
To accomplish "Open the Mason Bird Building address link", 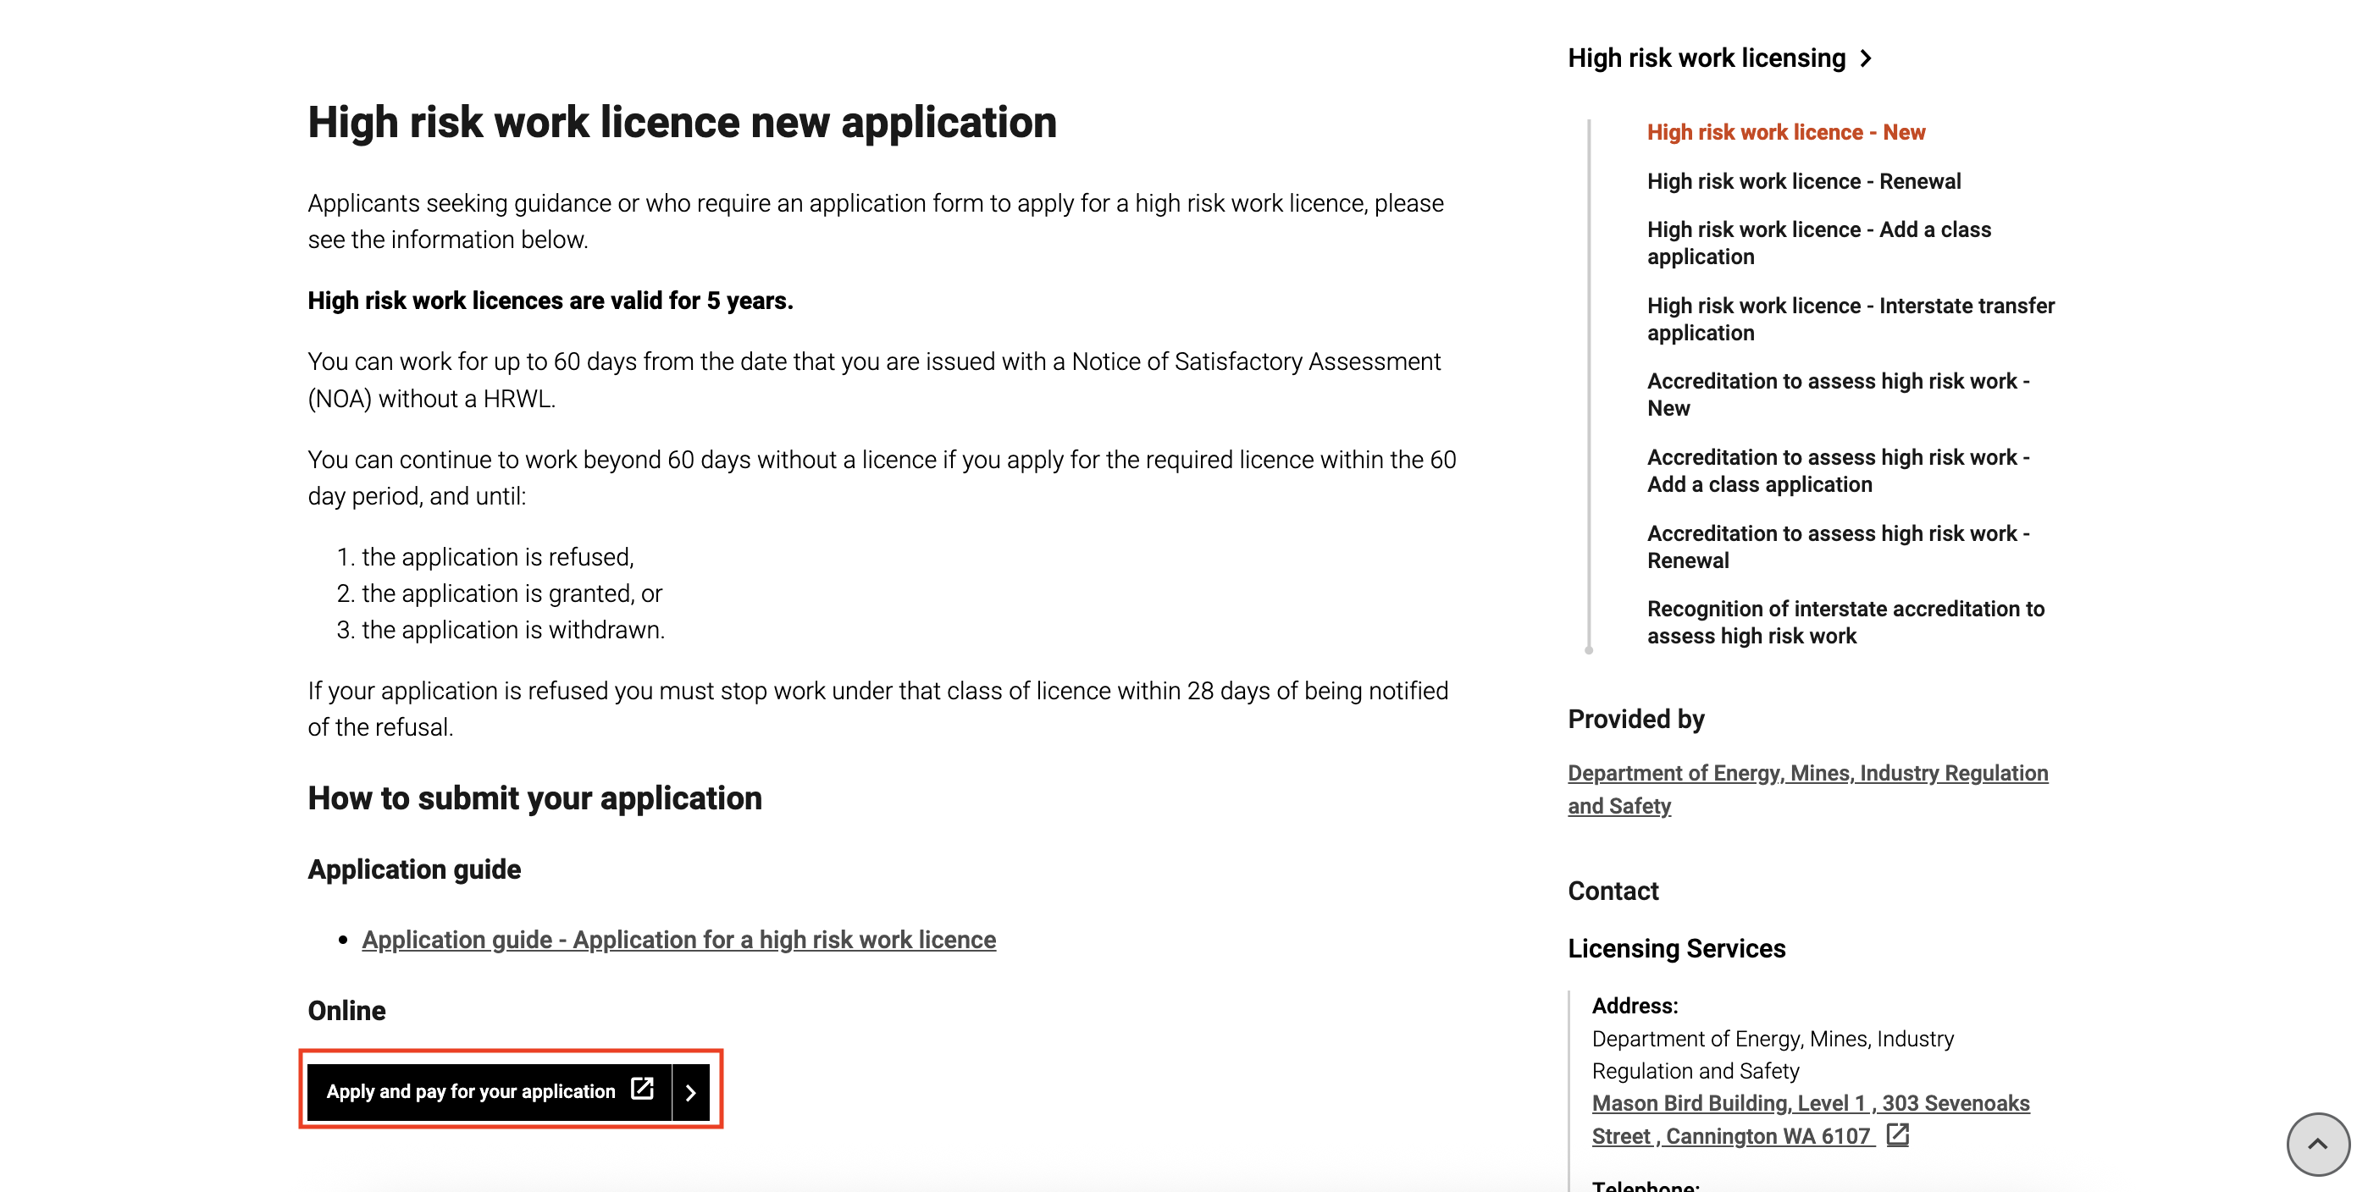I will (1809, 1118).
